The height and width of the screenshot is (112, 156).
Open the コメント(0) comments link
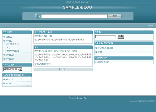58,51
